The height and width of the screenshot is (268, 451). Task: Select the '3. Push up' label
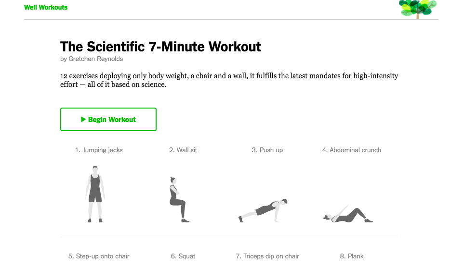coord(267,150)
